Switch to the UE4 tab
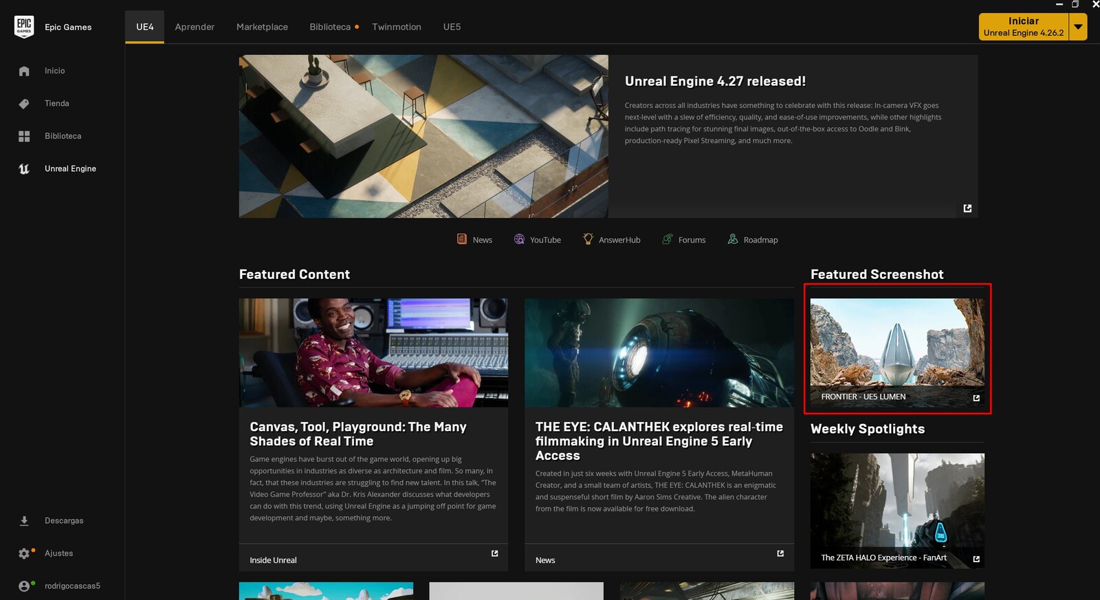Screen dimensions: 1100x600 pos(144,27)
